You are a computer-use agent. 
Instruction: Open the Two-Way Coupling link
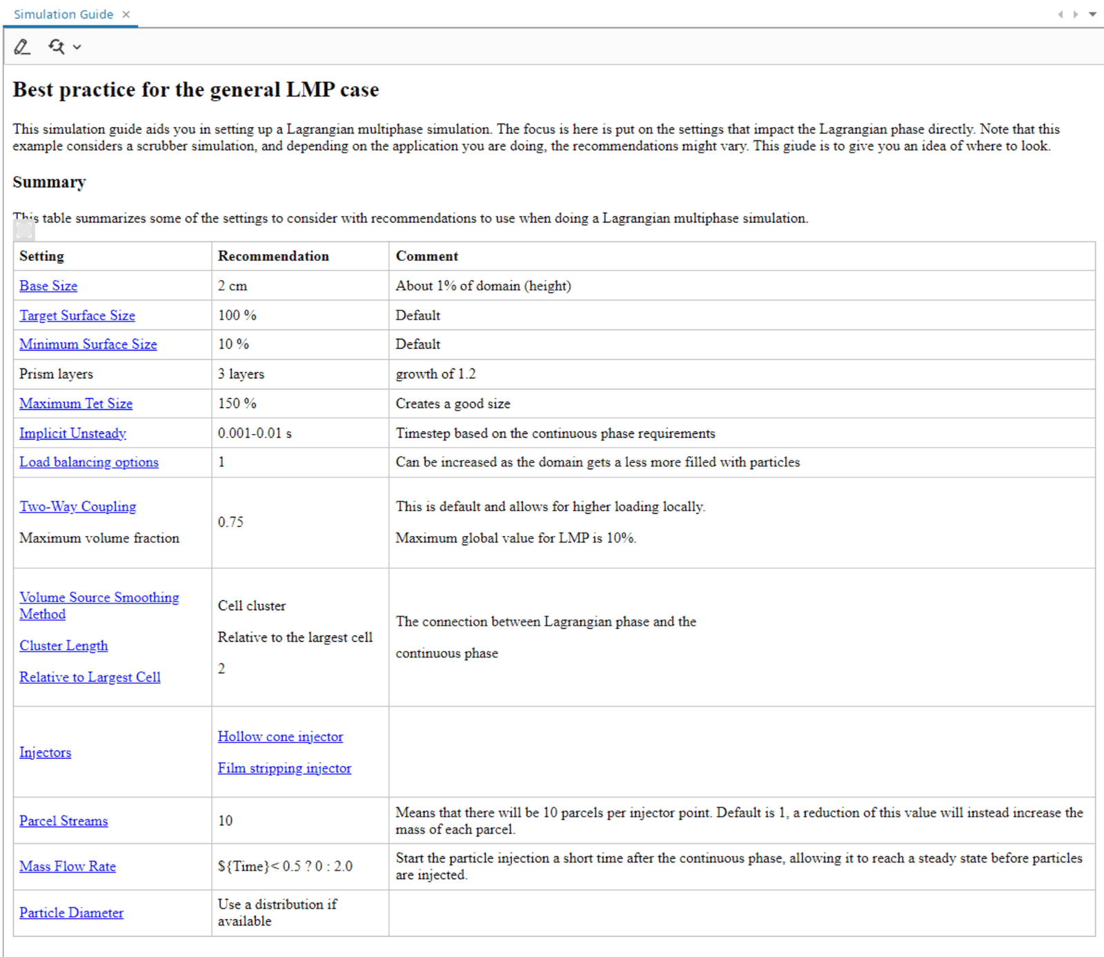coord(77,506)
